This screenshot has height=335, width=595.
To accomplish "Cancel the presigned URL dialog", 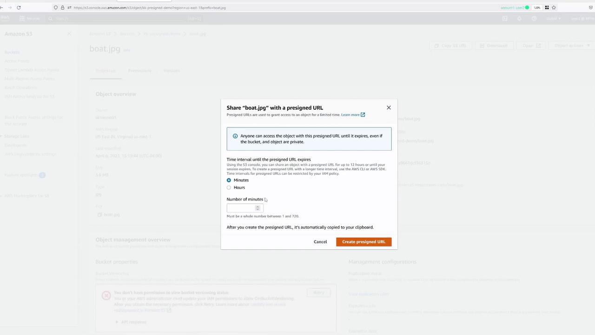I will coord(320,241).
